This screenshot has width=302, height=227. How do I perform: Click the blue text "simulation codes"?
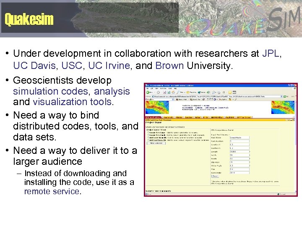51,91
